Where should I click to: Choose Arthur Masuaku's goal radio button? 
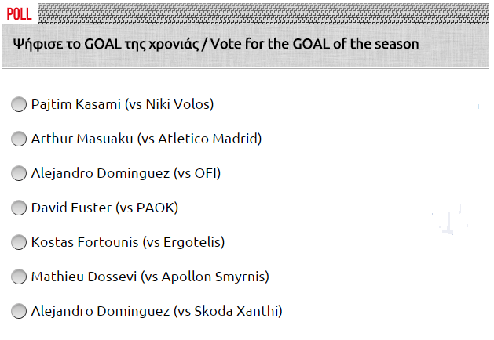(19, 139)
